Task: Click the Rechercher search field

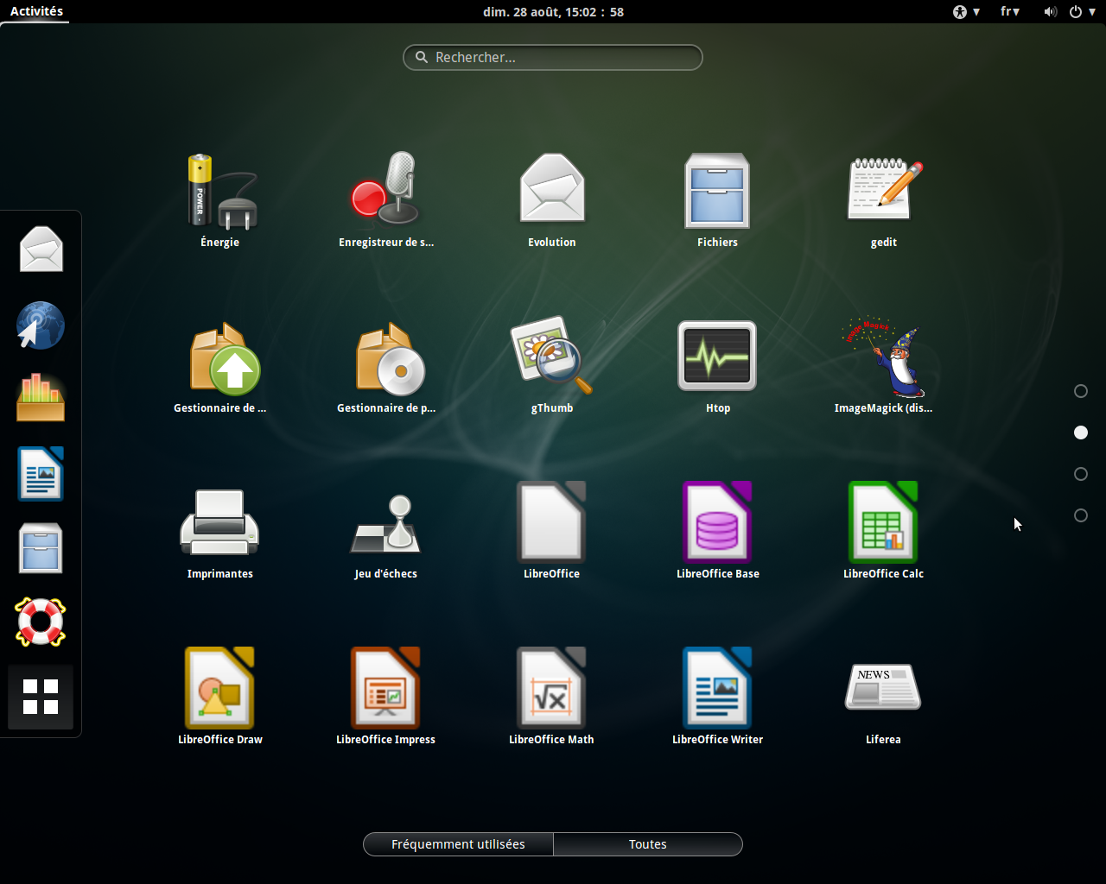Action: (553, 58)
